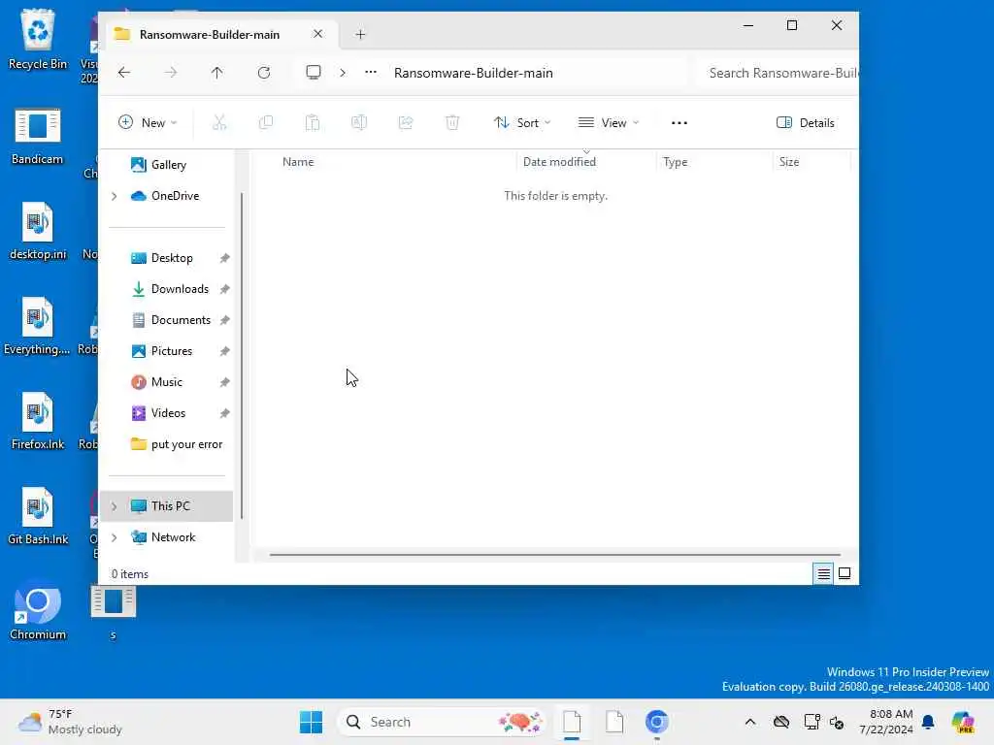Click the navigation pane vertical scrollbar
The image size is (994, 745).
(242, 357)
